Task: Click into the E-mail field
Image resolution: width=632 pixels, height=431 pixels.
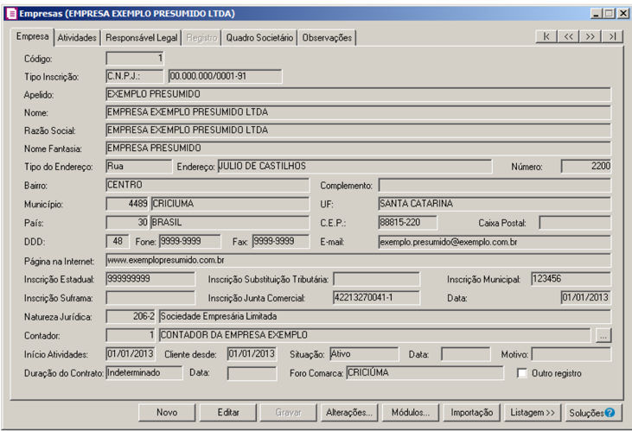Action: (x=494, y=242)
